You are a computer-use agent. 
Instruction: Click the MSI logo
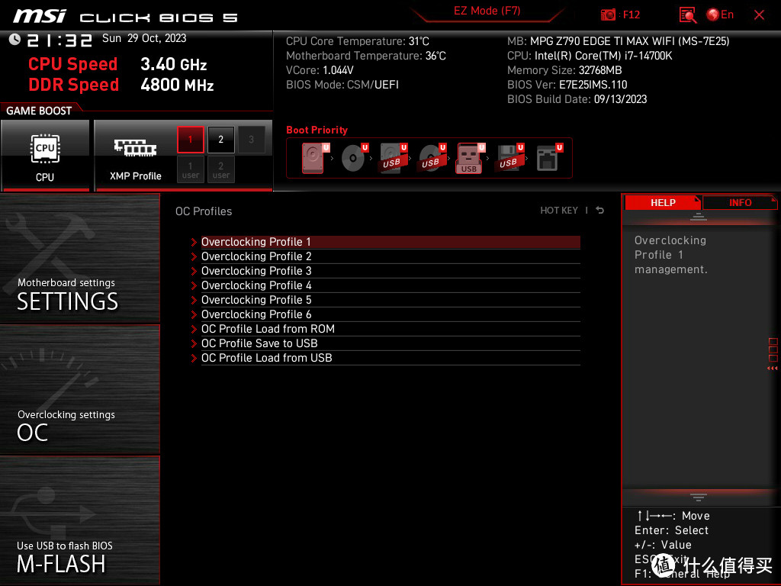(40, 17)
